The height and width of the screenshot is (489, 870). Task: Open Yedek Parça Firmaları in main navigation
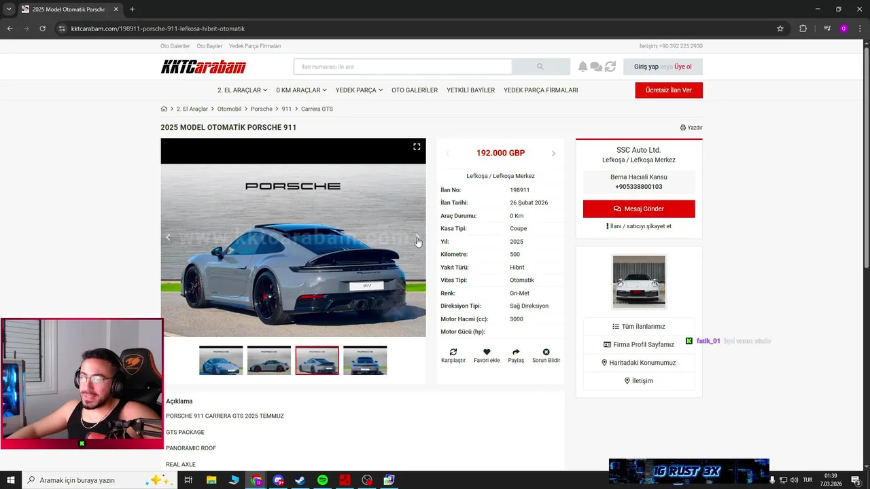tap(540, 90)
